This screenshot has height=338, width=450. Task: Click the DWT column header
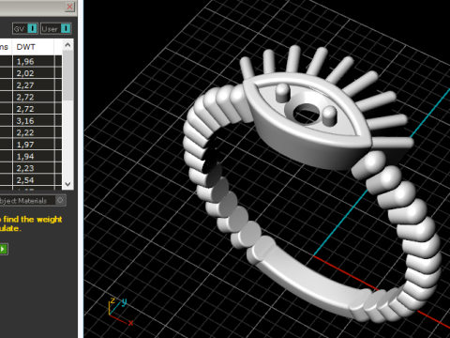33,47
